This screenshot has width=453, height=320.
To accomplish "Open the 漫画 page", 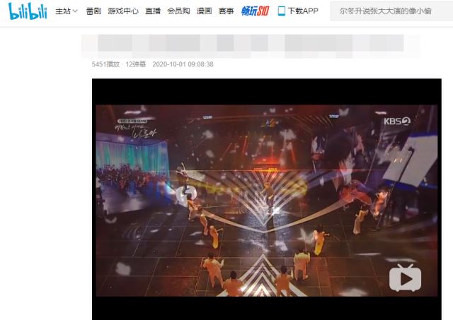I will (x=205, y=11).
